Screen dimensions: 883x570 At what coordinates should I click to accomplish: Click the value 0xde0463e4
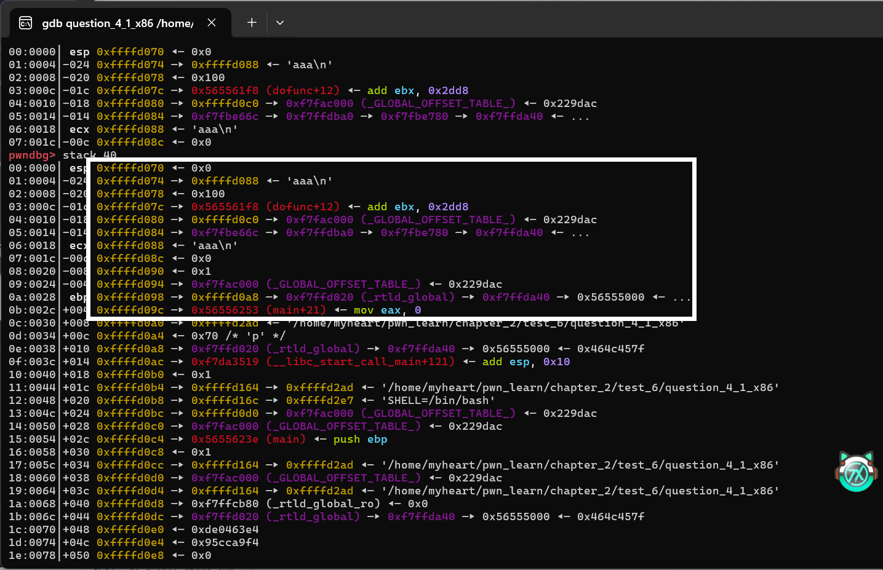click(225, 529)
